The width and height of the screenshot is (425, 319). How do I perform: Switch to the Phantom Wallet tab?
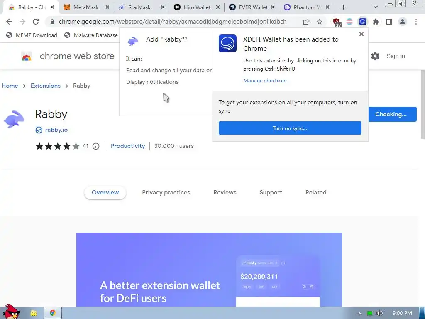coord(307,7)
